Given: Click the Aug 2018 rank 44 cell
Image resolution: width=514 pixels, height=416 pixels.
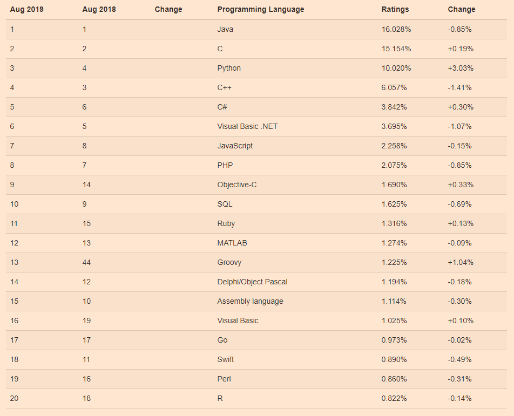Looking at the screenshot, I should click(x=86, y=262).
